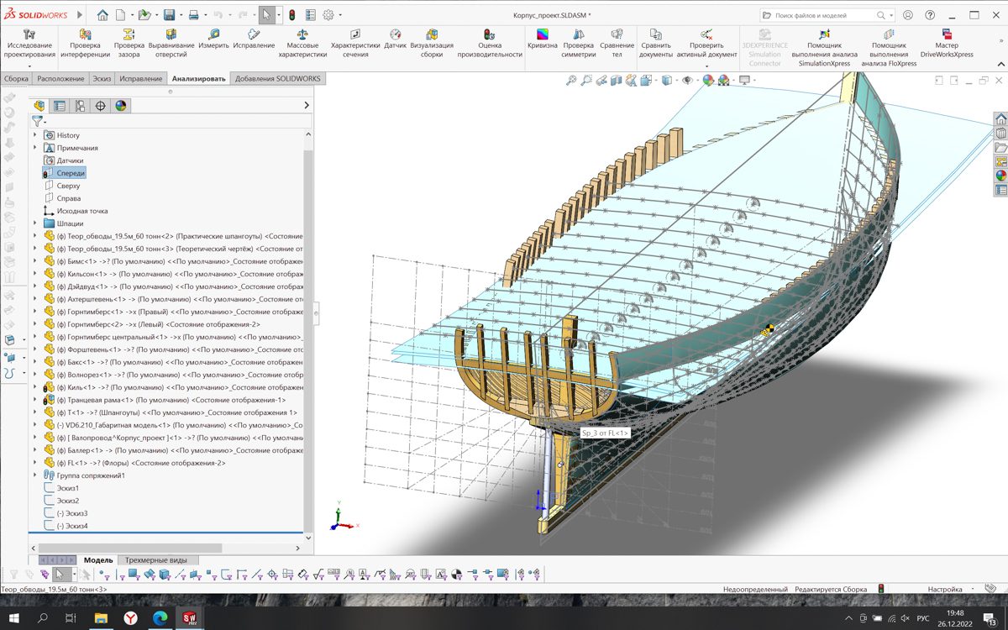Viewport: 1008px width, 630px height.
Task: Click the rebuild traffic light icon
Action: tap(291, 15)
